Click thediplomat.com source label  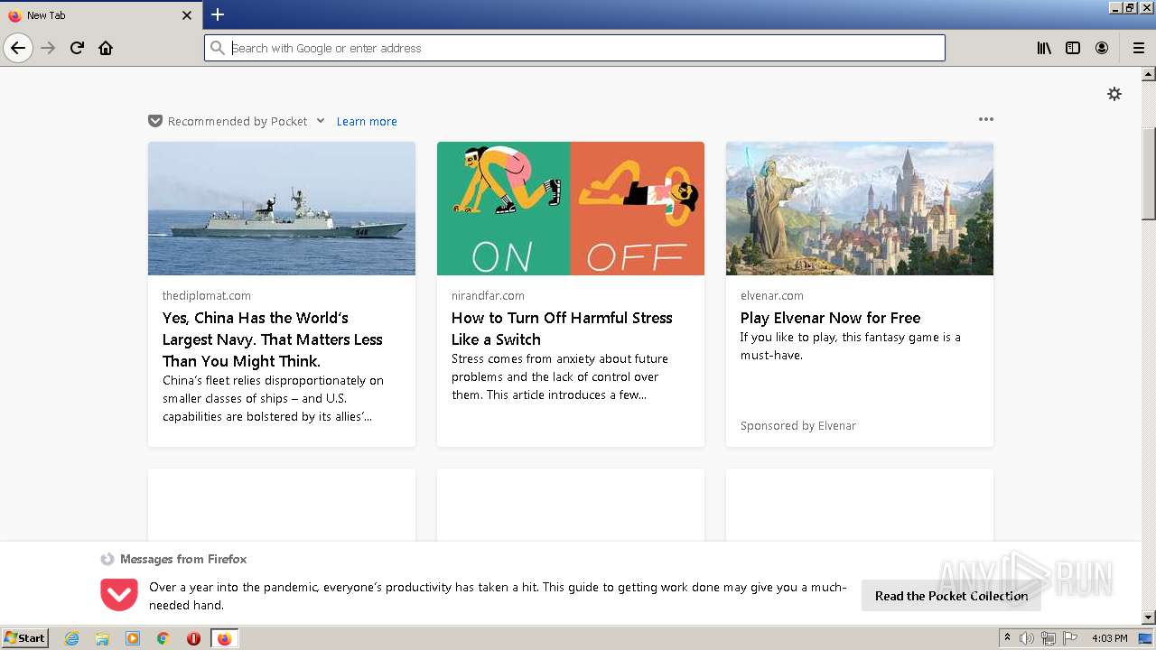pos(207,295)
